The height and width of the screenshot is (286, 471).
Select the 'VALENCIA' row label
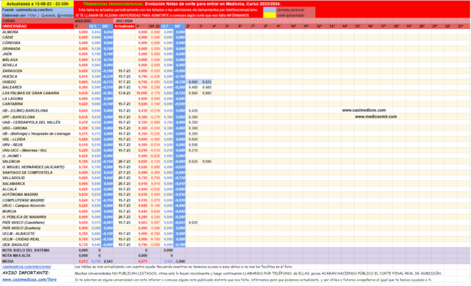[11, 162]
